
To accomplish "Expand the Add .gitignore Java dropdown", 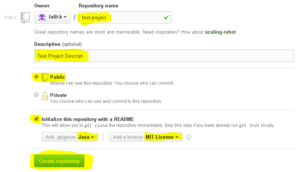I will [70, 137].
